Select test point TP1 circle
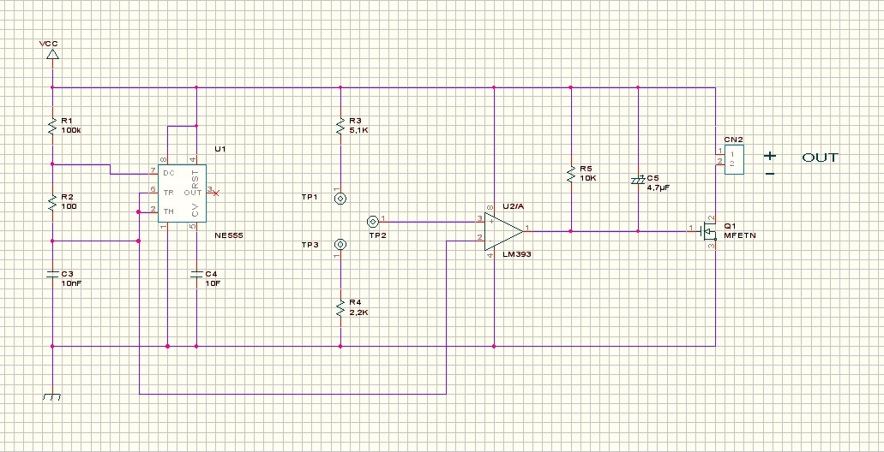The height and width of the screenshot is (452, 884). point(340,198)
